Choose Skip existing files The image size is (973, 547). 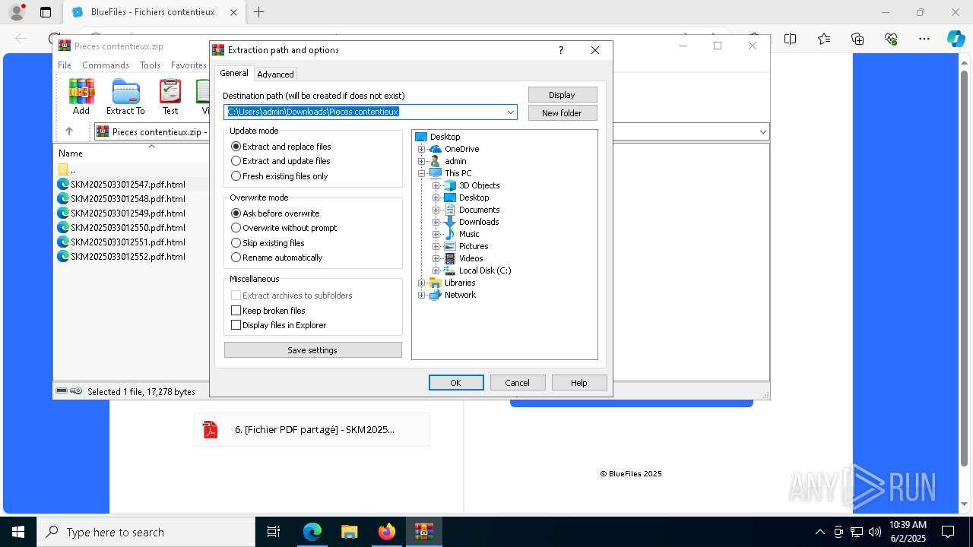(268, 243)
